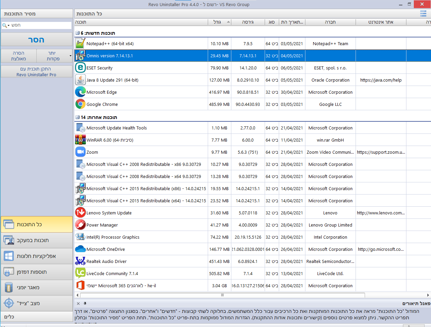The image size is (431, 327).
Task: Click the Visual C++ 2015 (x86) icon
Action: 80,188
